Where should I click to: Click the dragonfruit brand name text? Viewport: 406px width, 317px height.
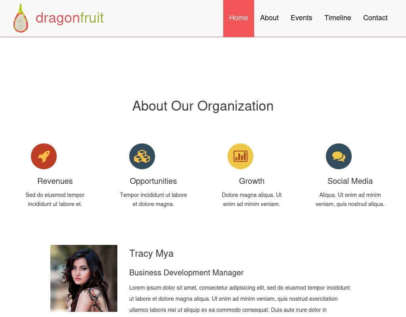[x=70, y=18]
